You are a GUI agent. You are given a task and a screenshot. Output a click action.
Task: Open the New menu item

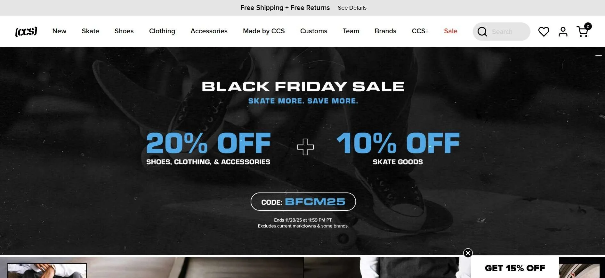pos(59,31)
